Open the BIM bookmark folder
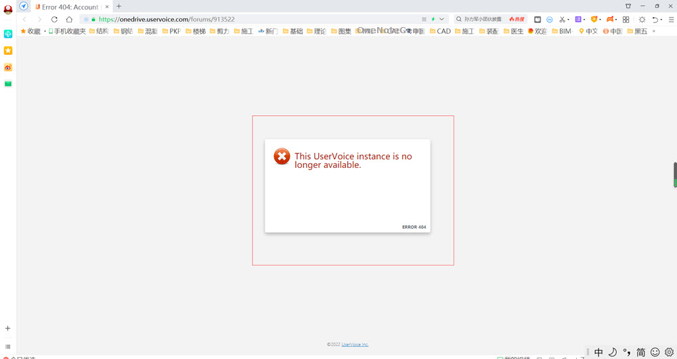 [562, 31]
